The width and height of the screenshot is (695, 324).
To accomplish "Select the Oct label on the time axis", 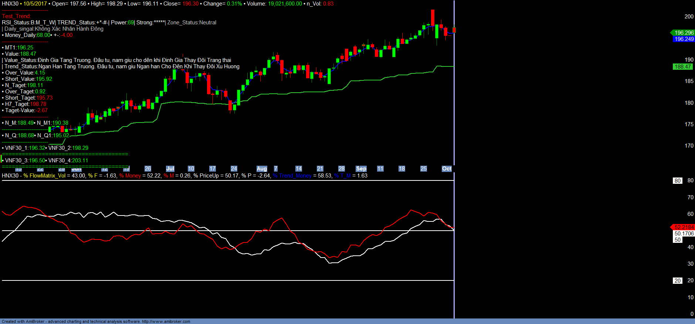I will click(x=447, y=169).
